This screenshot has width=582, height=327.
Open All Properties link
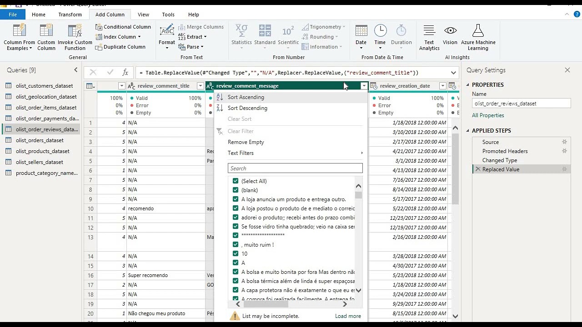[488, 115]
